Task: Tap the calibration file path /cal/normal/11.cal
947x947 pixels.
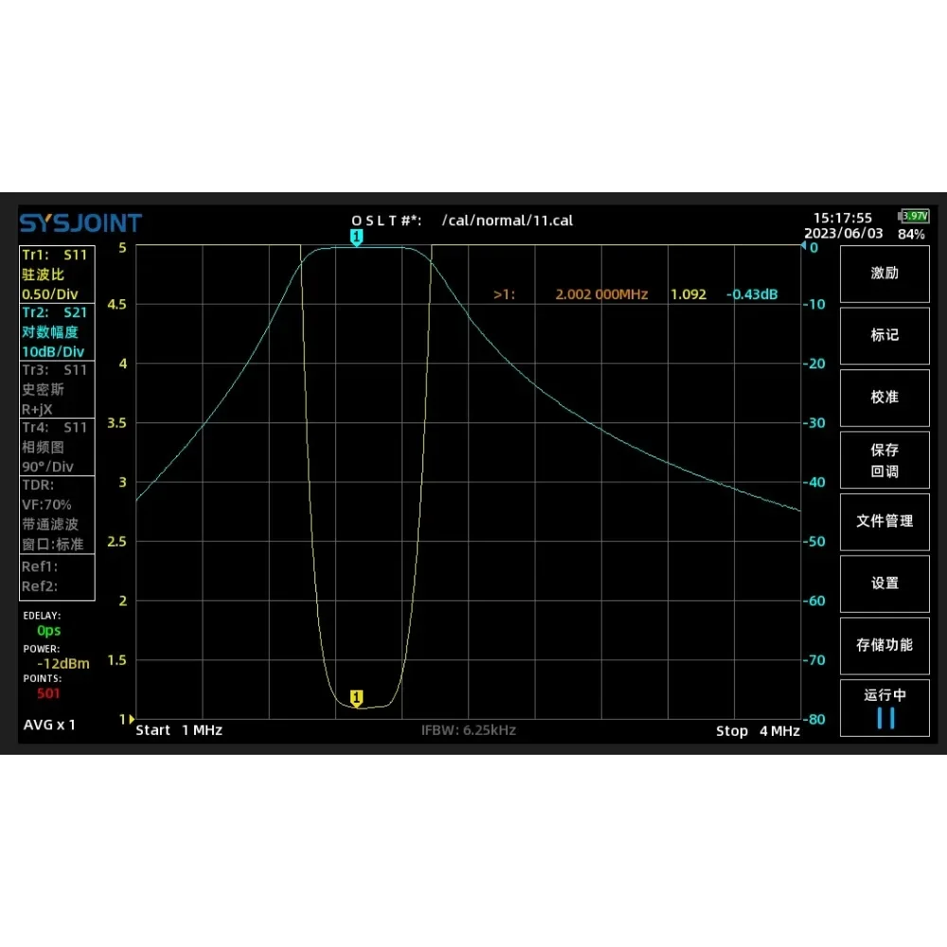Action: (x=508, y=221)
